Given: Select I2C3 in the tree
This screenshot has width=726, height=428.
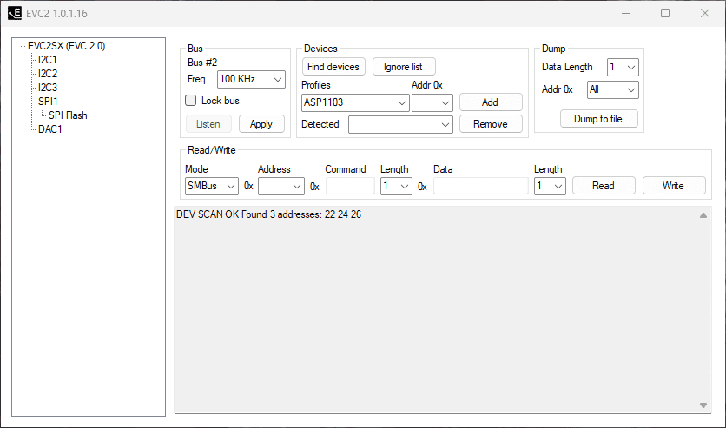Looking at the screenshot, I should pos(48,88).
